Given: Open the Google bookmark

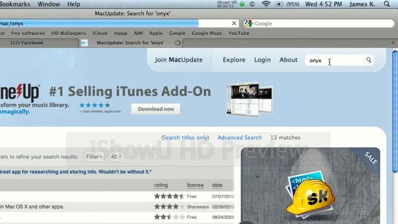Looking at the screenshot, I should [x=177, y=33].
